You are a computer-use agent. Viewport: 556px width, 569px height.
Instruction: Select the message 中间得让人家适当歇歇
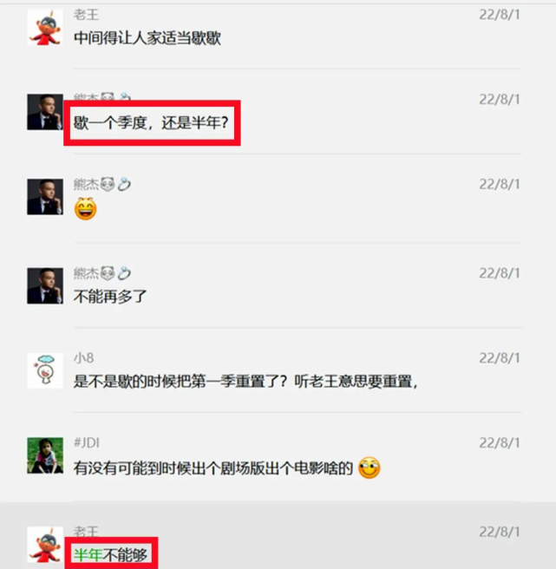(x=147, y=38)
